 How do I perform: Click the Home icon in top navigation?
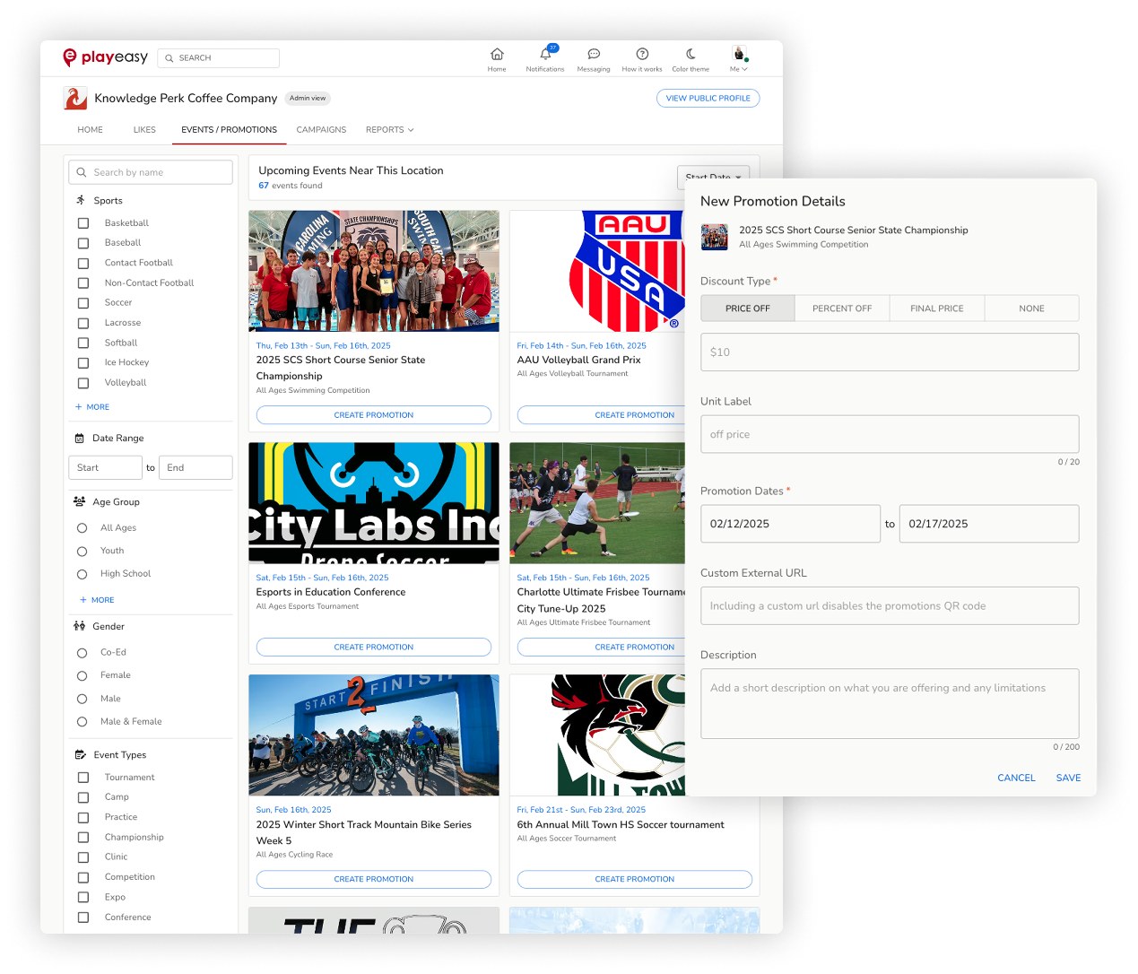tap(497, 55)
